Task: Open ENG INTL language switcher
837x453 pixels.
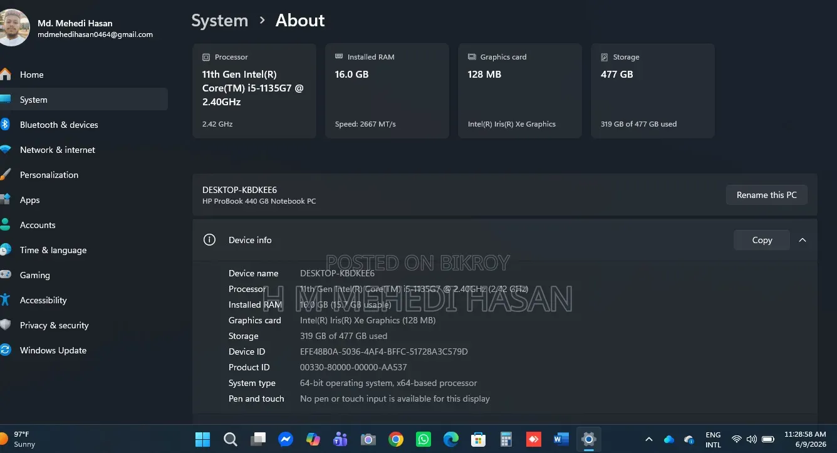Action: 713,439
